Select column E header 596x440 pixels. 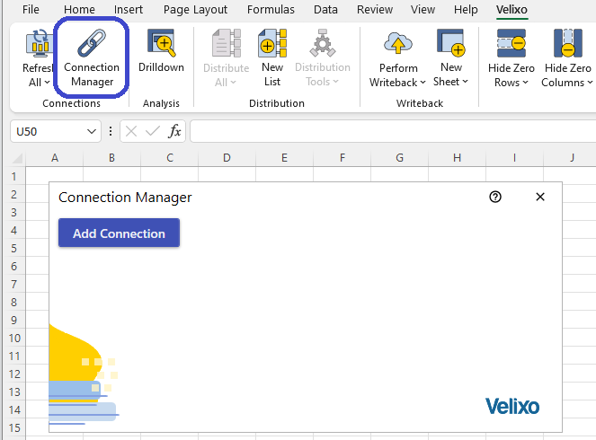(284, 157)
